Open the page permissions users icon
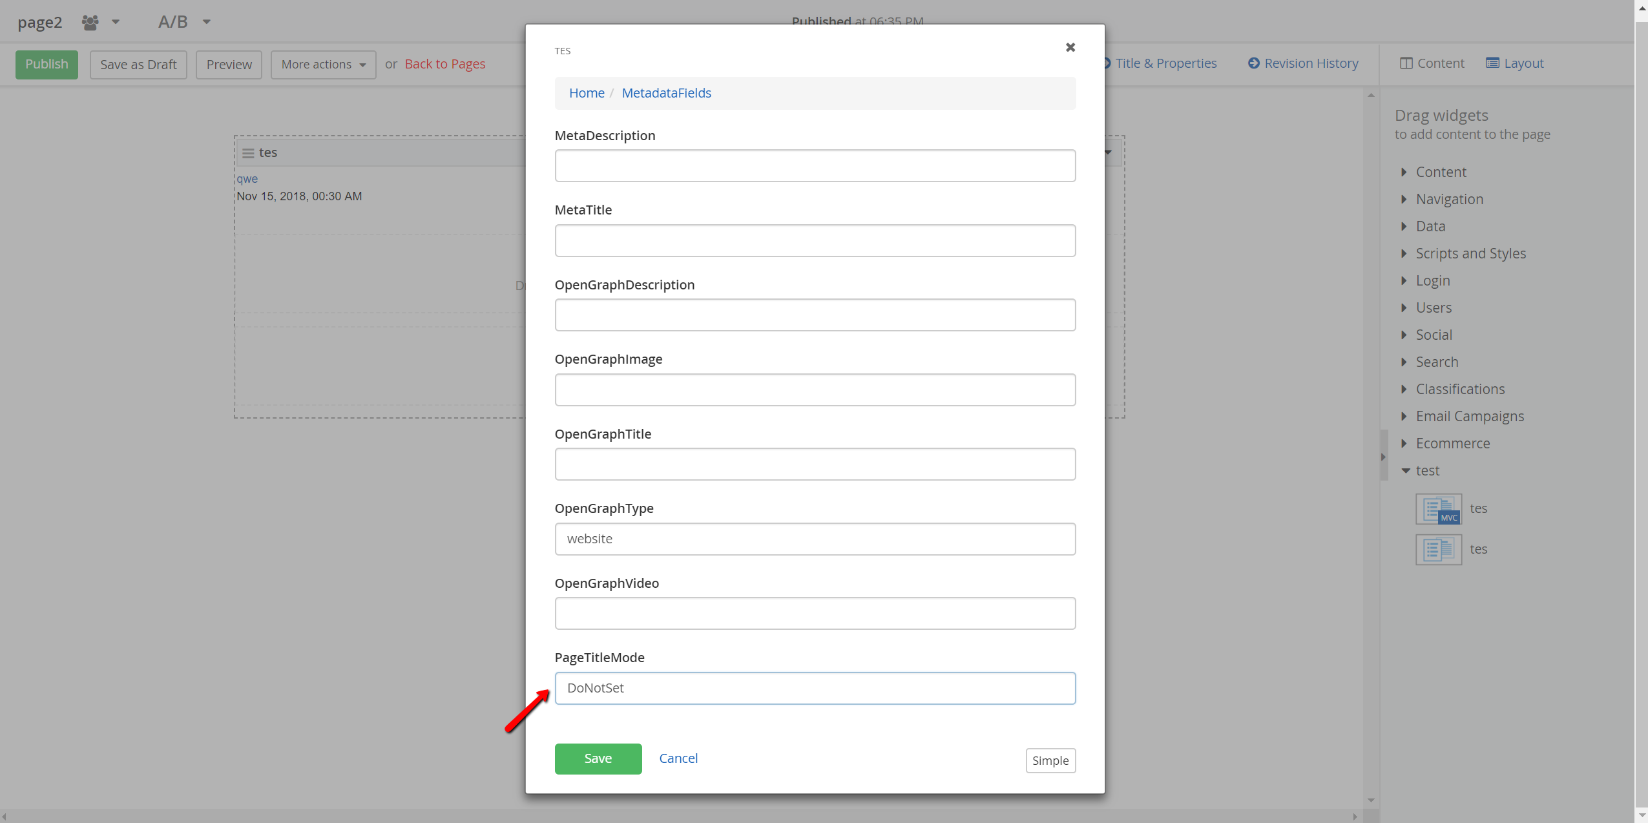Screen dimensions: 1648x823 90,23
